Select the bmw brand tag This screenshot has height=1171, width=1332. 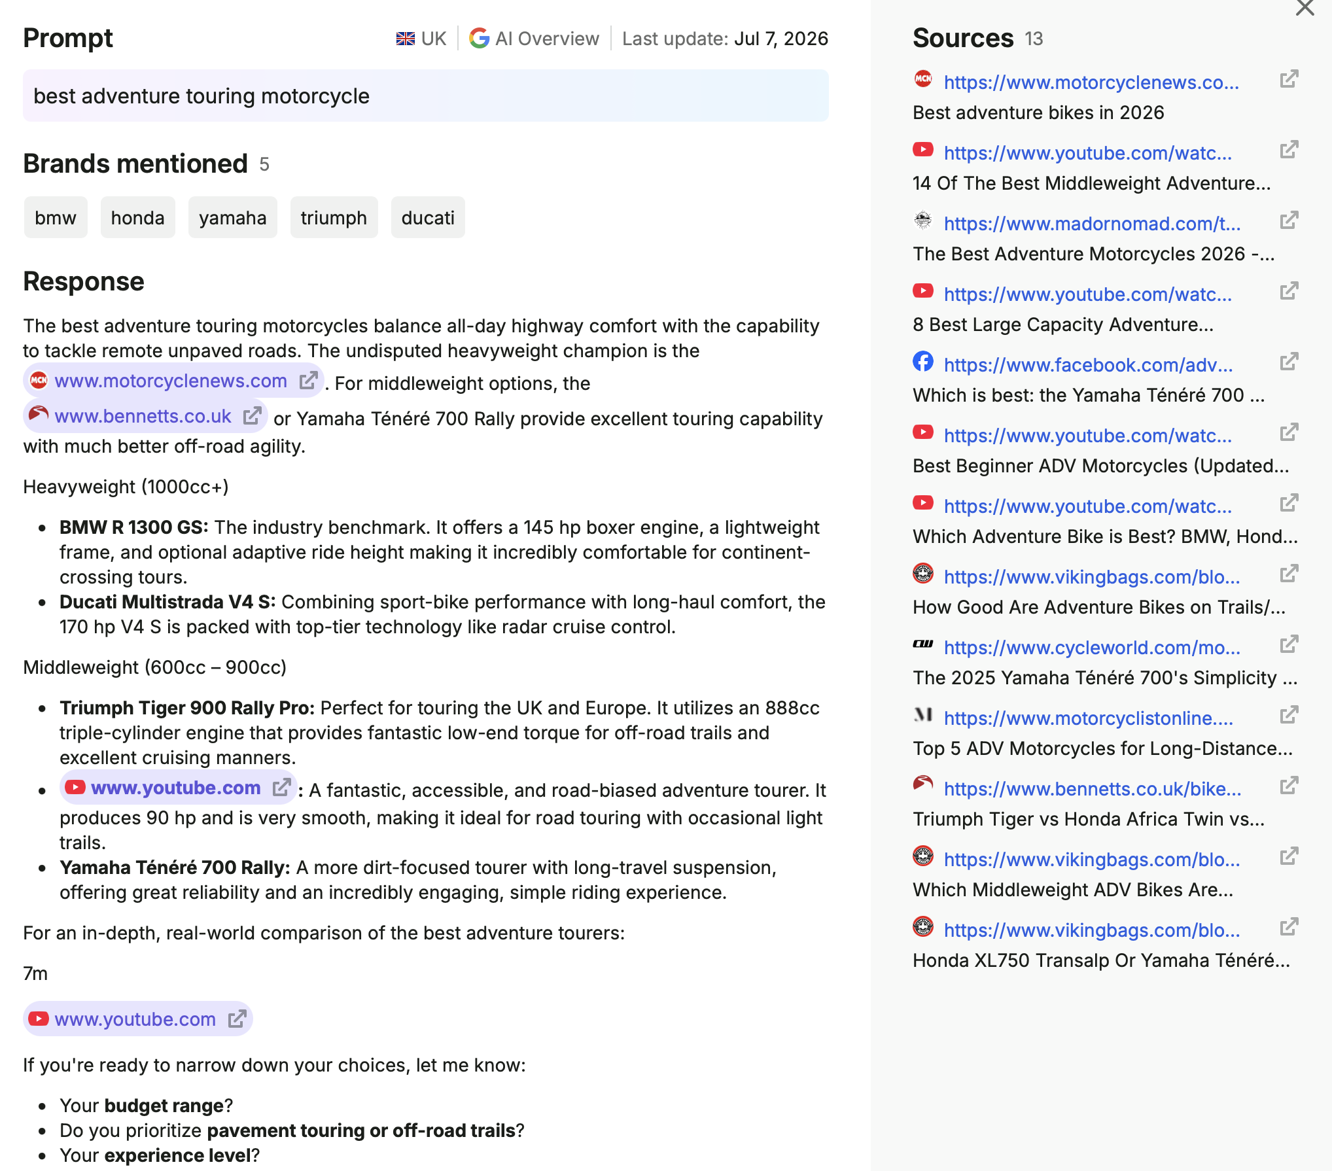56,217
